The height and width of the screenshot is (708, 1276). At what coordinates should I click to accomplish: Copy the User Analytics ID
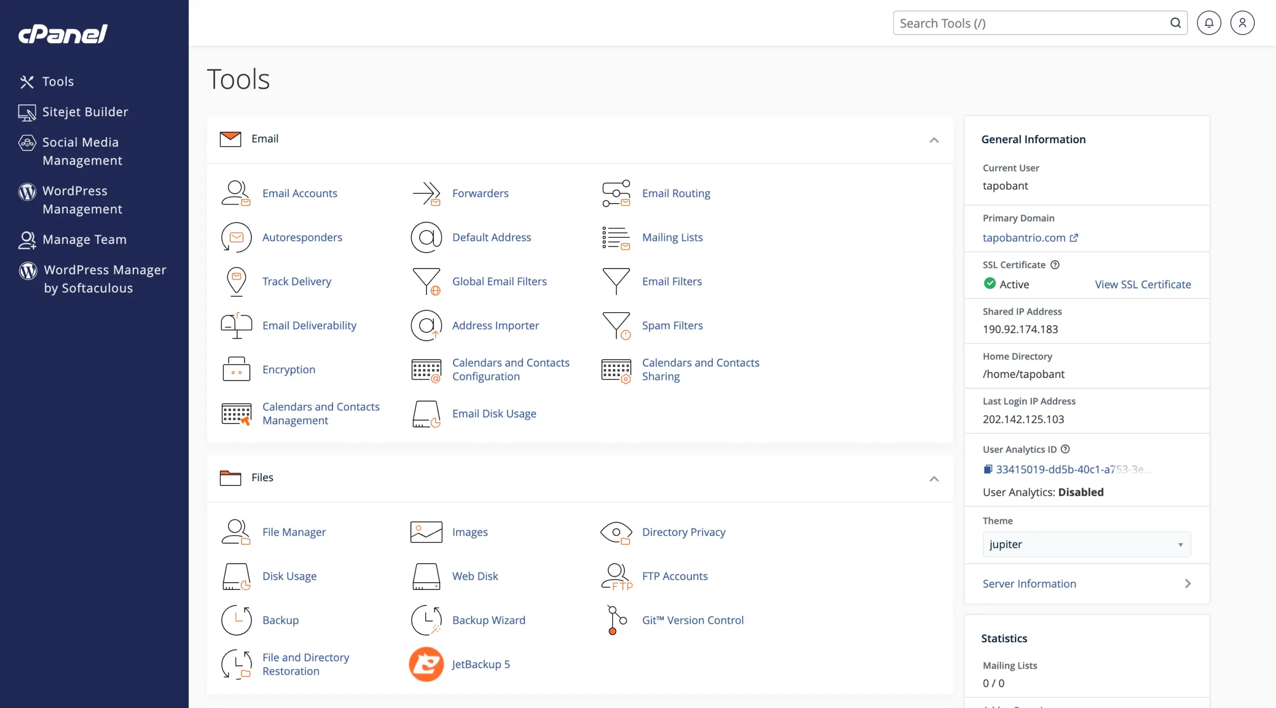(x=989, y=469)
